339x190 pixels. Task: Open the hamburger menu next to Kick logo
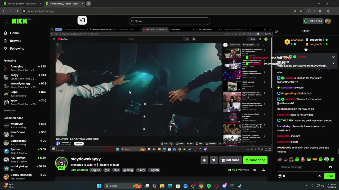6,21
